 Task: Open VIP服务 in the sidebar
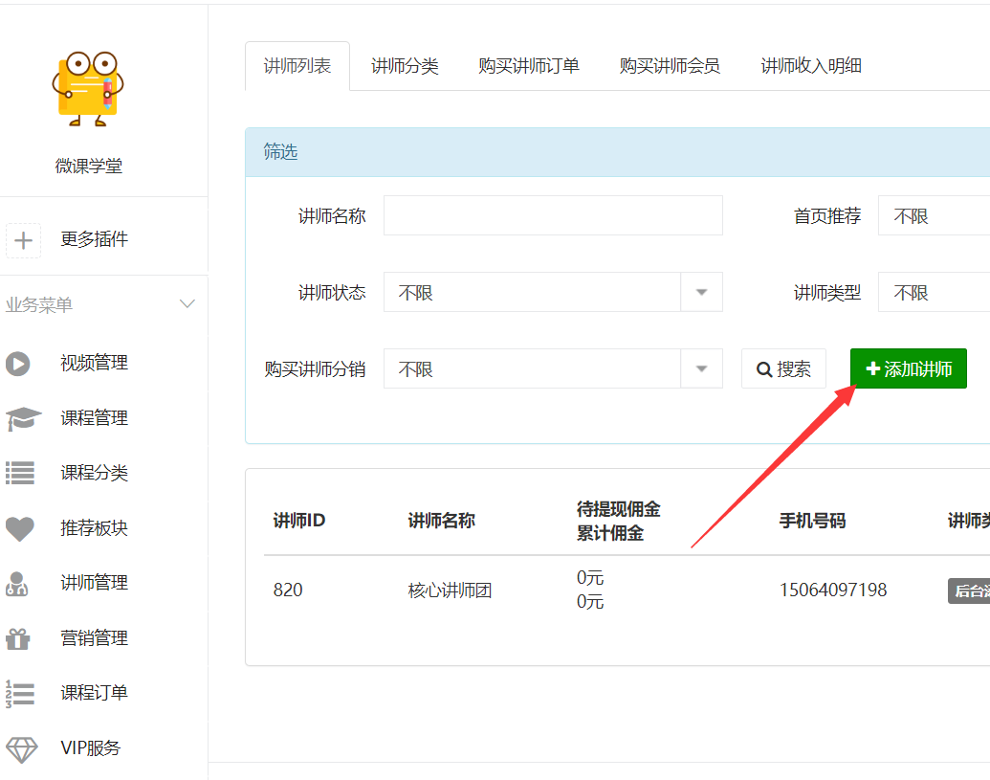(x=90, y=747)
